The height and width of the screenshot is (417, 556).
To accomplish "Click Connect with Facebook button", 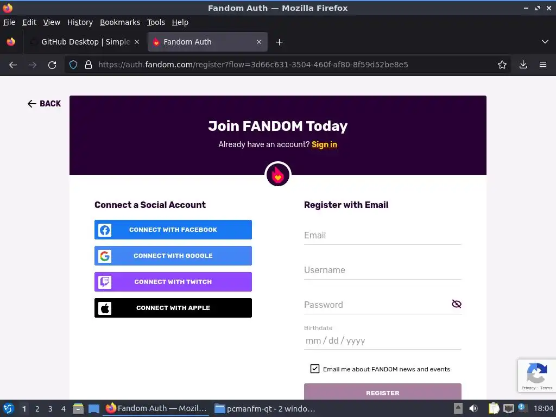I will point(173,230).
